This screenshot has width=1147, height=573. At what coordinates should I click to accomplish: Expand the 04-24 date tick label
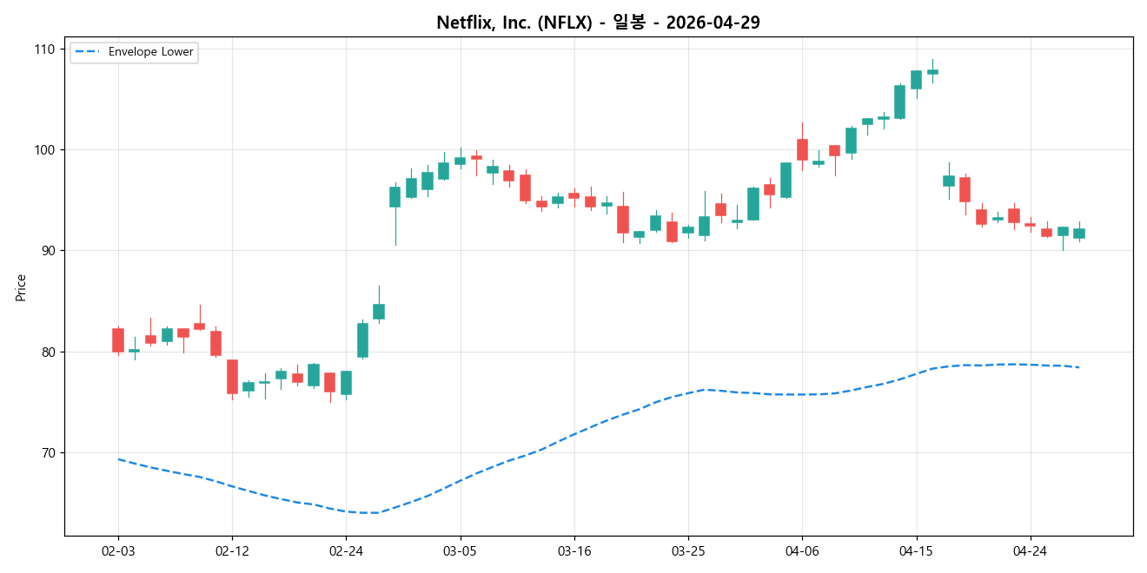[x=1029, y=550]
